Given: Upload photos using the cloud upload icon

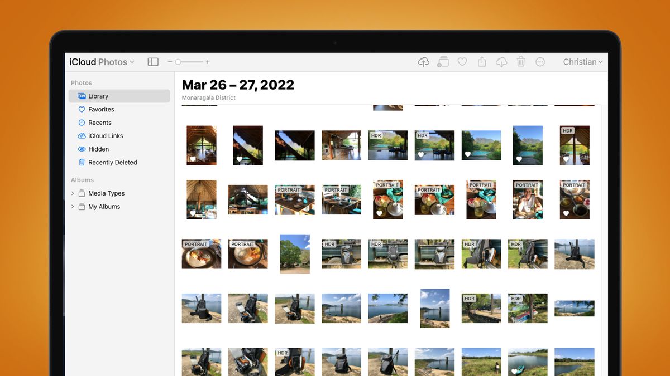Looking at the screenshot, I should pos(423,62).
